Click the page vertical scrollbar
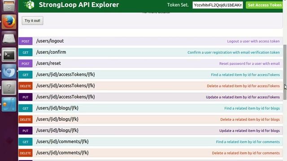 pos(285,72)
